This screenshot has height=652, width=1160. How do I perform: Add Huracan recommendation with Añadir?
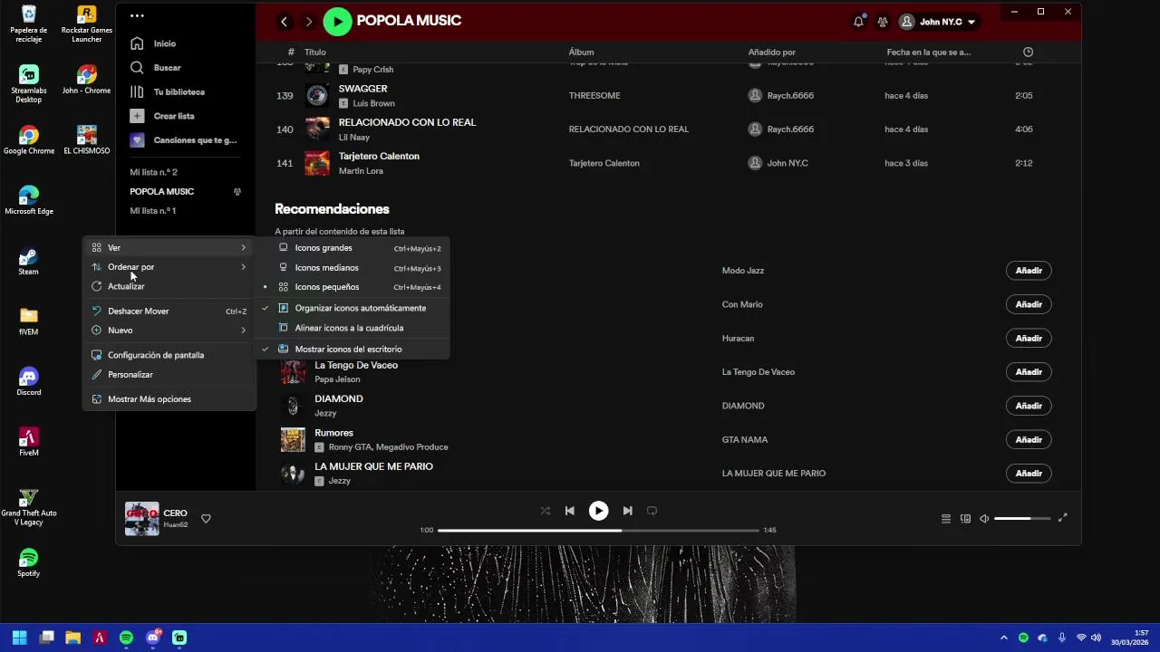tap(1029, 339)
